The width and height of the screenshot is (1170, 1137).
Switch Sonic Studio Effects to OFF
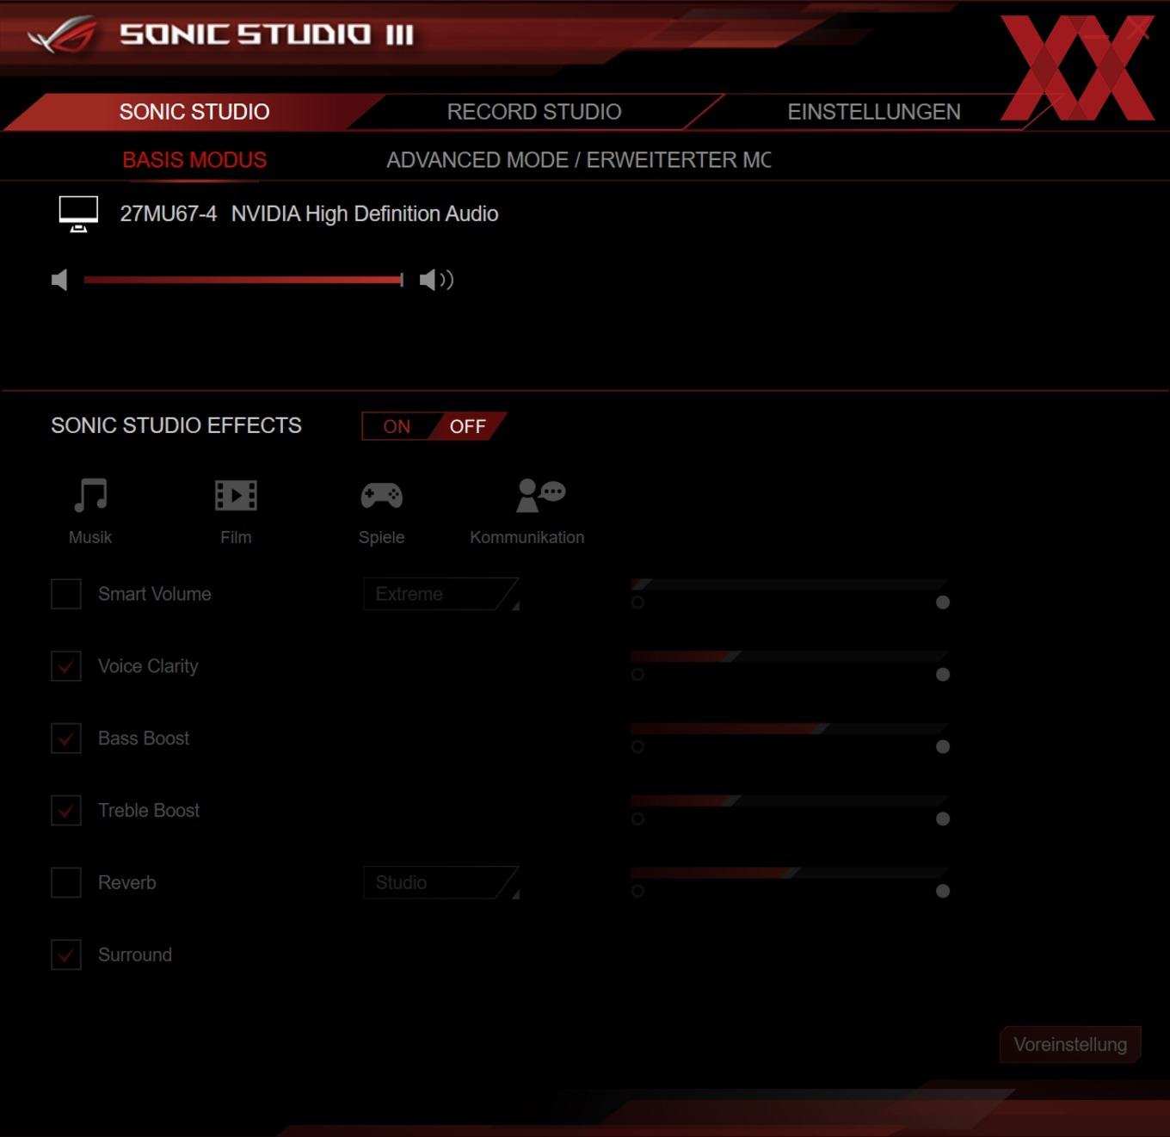[x=467, y=426]
